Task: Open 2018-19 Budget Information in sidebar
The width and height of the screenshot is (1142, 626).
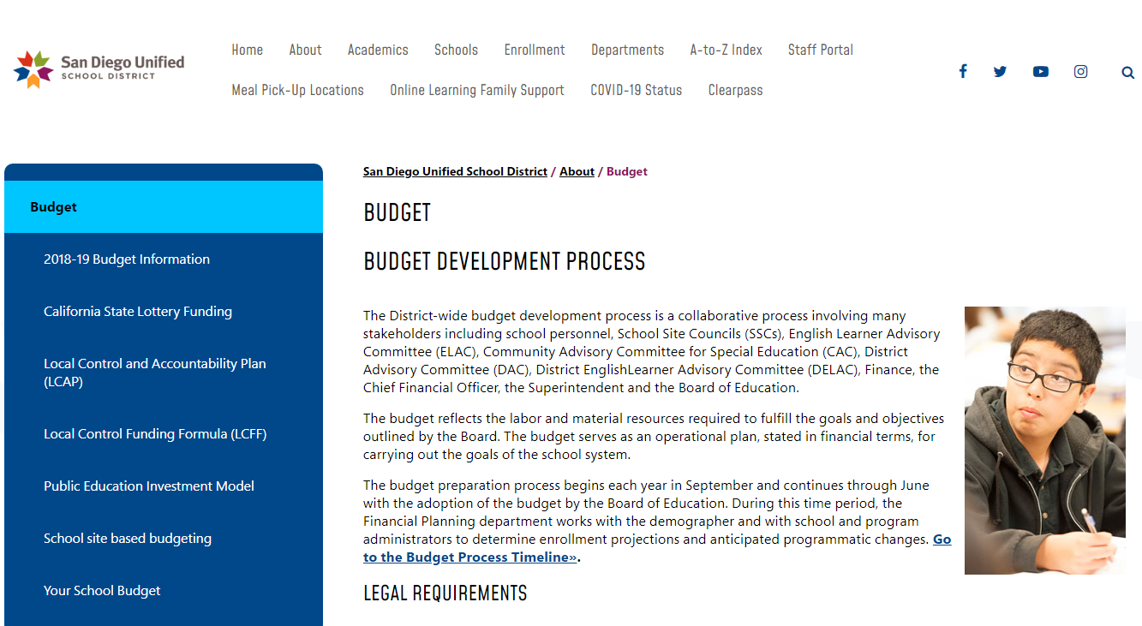Action: [x=127, y=259]
